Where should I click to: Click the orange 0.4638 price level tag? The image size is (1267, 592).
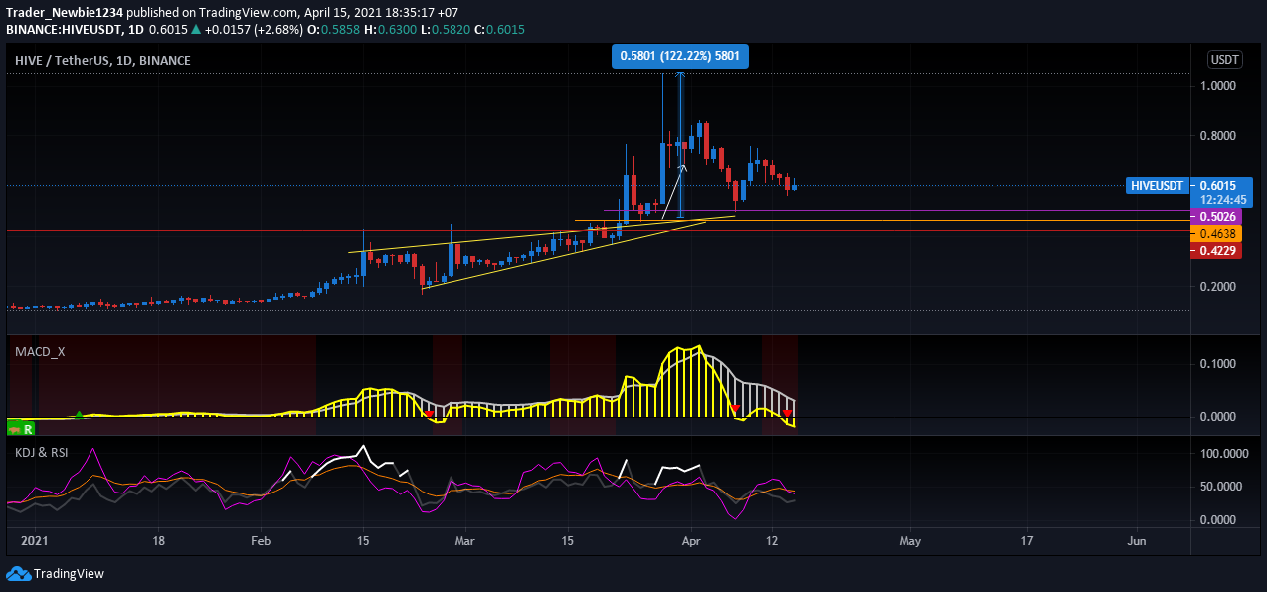click(1217, 233)
